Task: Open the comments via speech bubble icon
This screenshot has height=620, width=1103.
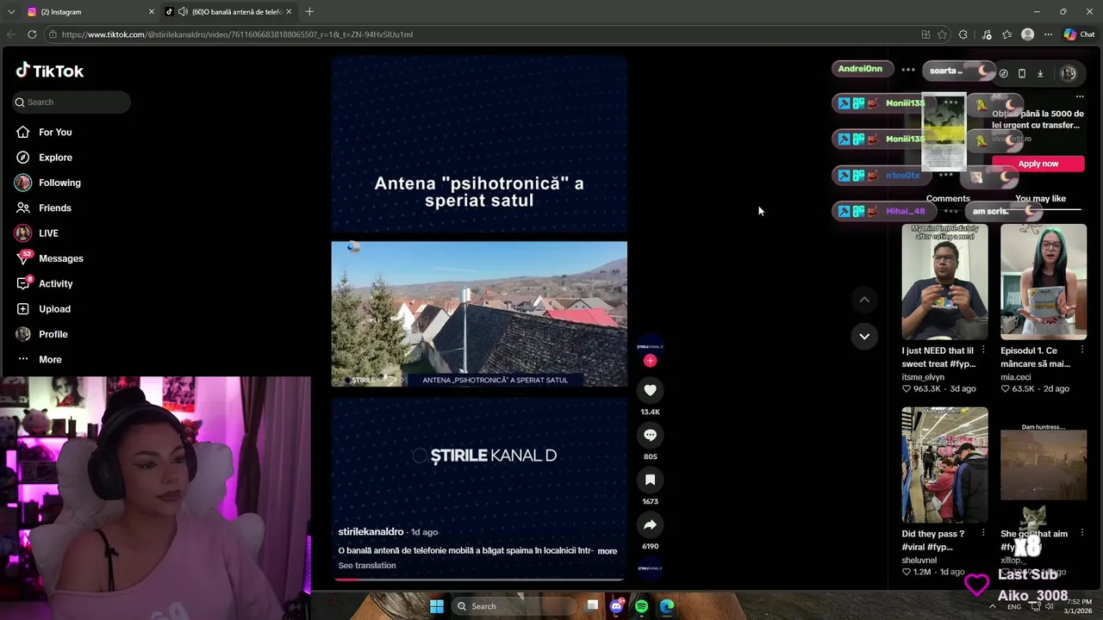Action: click(x=650, y=435)
